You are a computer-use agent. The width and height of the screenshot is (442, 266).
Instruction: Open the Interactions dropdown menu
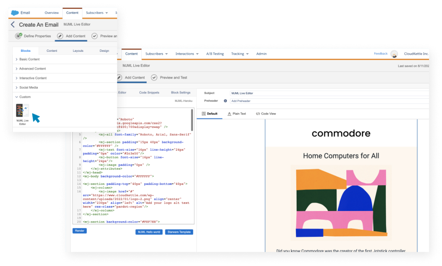187,54
